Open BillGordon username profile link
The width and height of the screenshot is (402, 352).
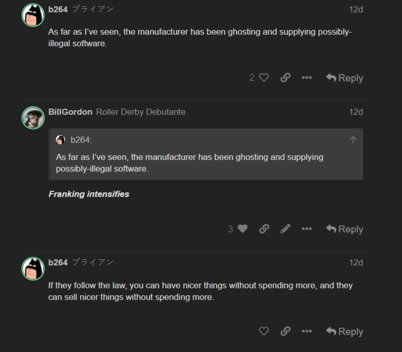click(70, 112)
